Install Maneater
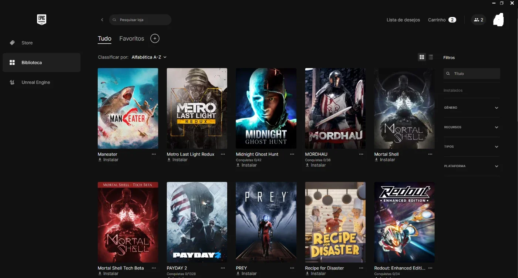The image size is (518, 278). pyautogui.click(x=108, y=160)
